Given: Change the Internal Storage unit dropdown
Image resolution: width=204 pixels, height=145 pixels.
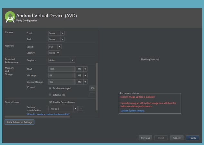Looking at the screenshot, I should pyautogui.click(x=81, y=82).
